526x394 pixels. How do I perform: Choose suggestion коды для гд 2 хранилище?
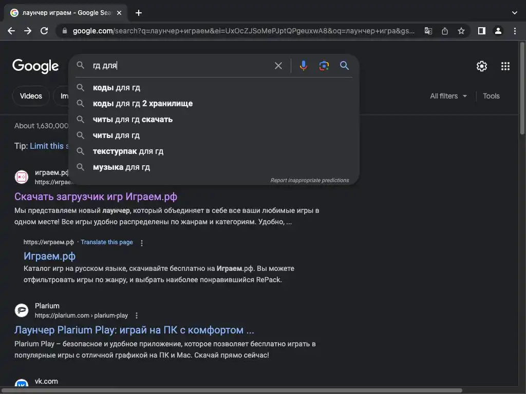pyautogui.click(x=214, y=104)
